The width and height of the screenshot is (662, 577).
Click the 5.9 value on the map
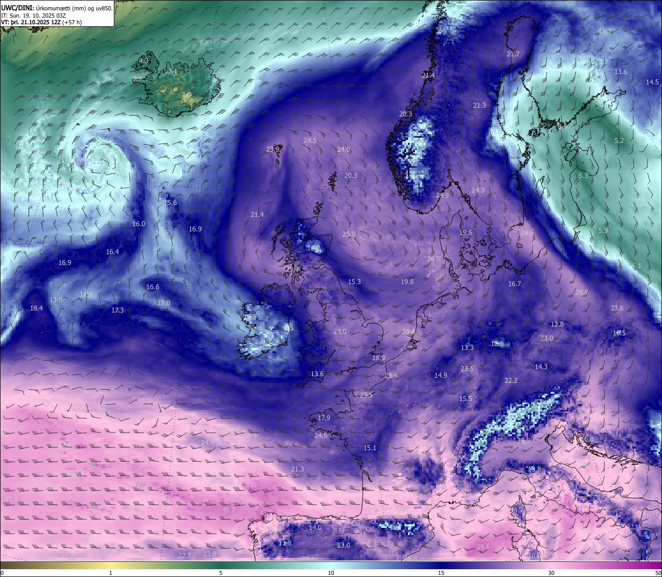[x=603, y=230]
